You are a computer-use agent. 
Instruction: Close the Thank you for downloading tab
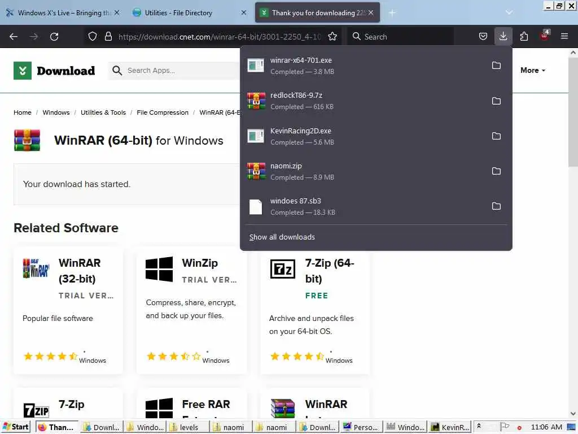coord(371,12)
